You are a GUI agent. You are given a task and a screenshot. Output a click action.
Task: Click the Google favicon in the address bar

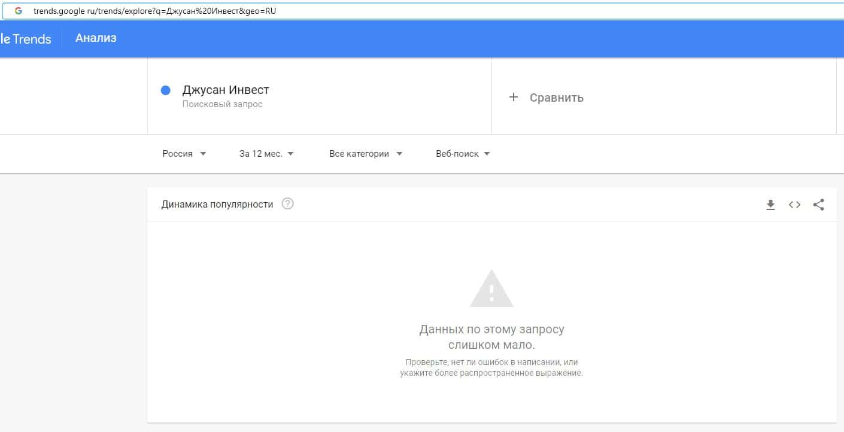(19, 11)
